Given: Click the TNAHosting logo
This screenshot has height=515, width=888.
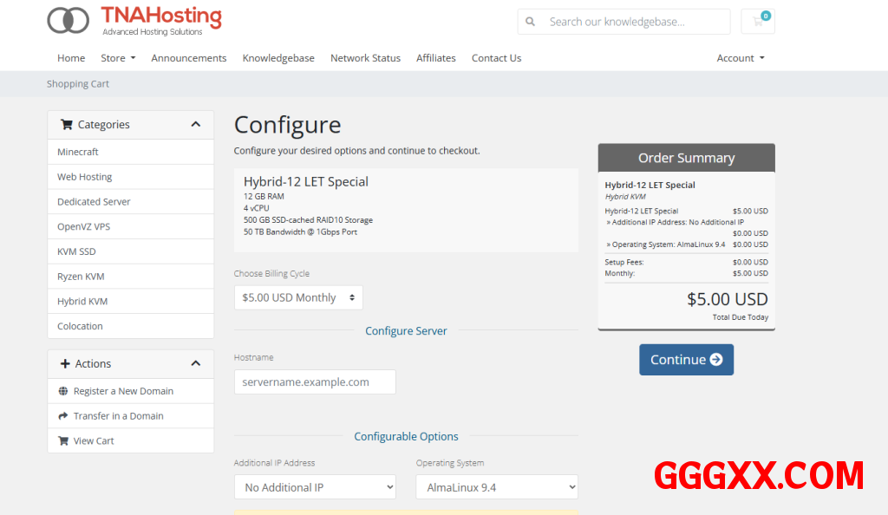Looking at the screenshot, I should [134, 21].
